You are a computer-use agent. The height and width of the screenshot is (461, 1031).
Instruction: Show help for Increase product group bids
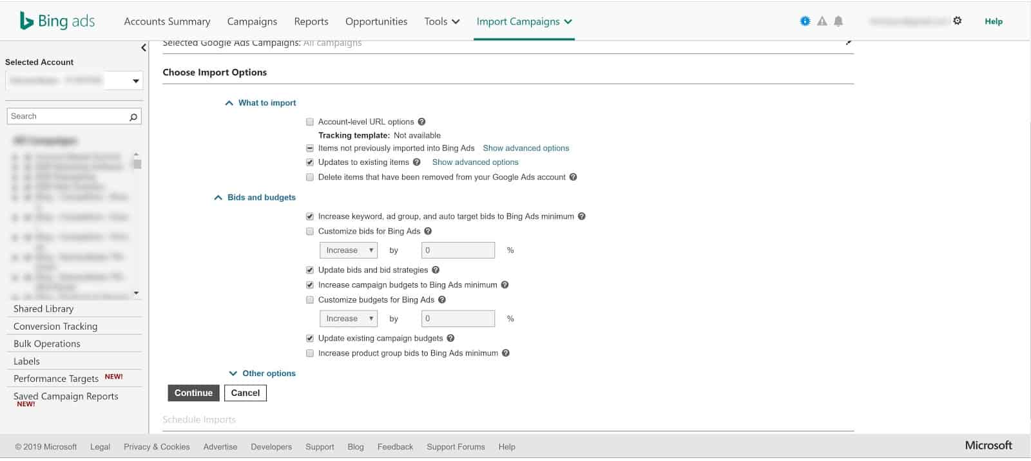(x=506, y=353)
